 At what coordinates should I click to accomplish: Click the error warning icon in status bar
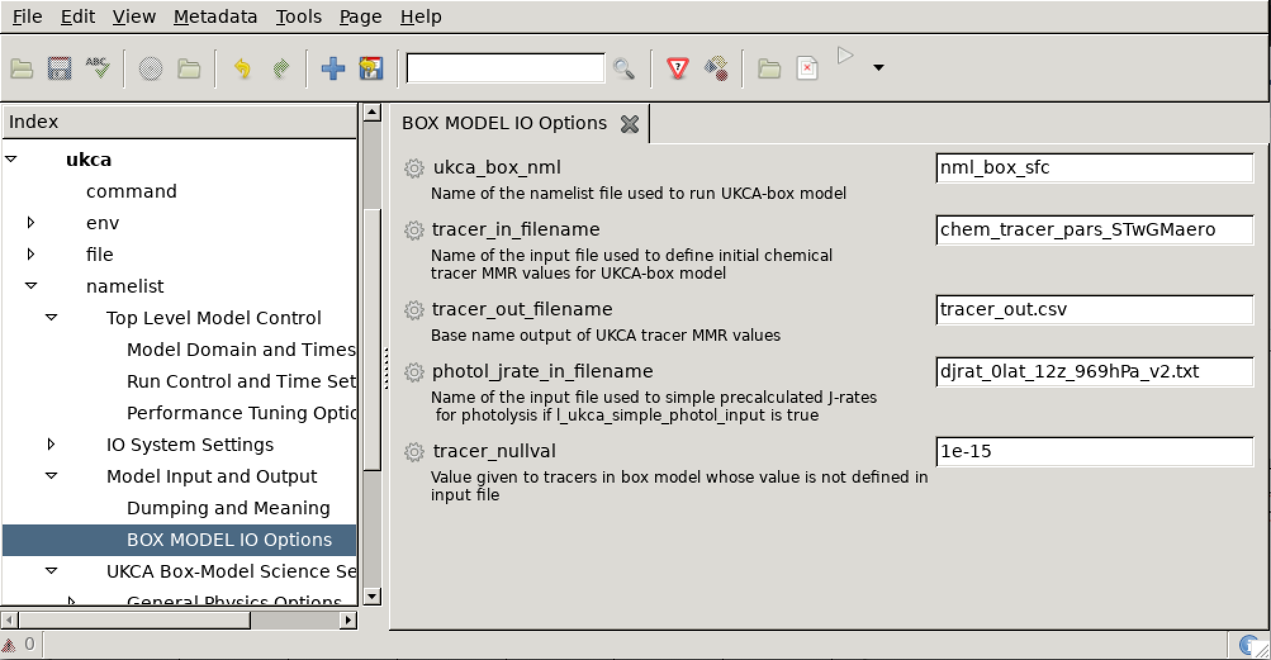[10, 645]
